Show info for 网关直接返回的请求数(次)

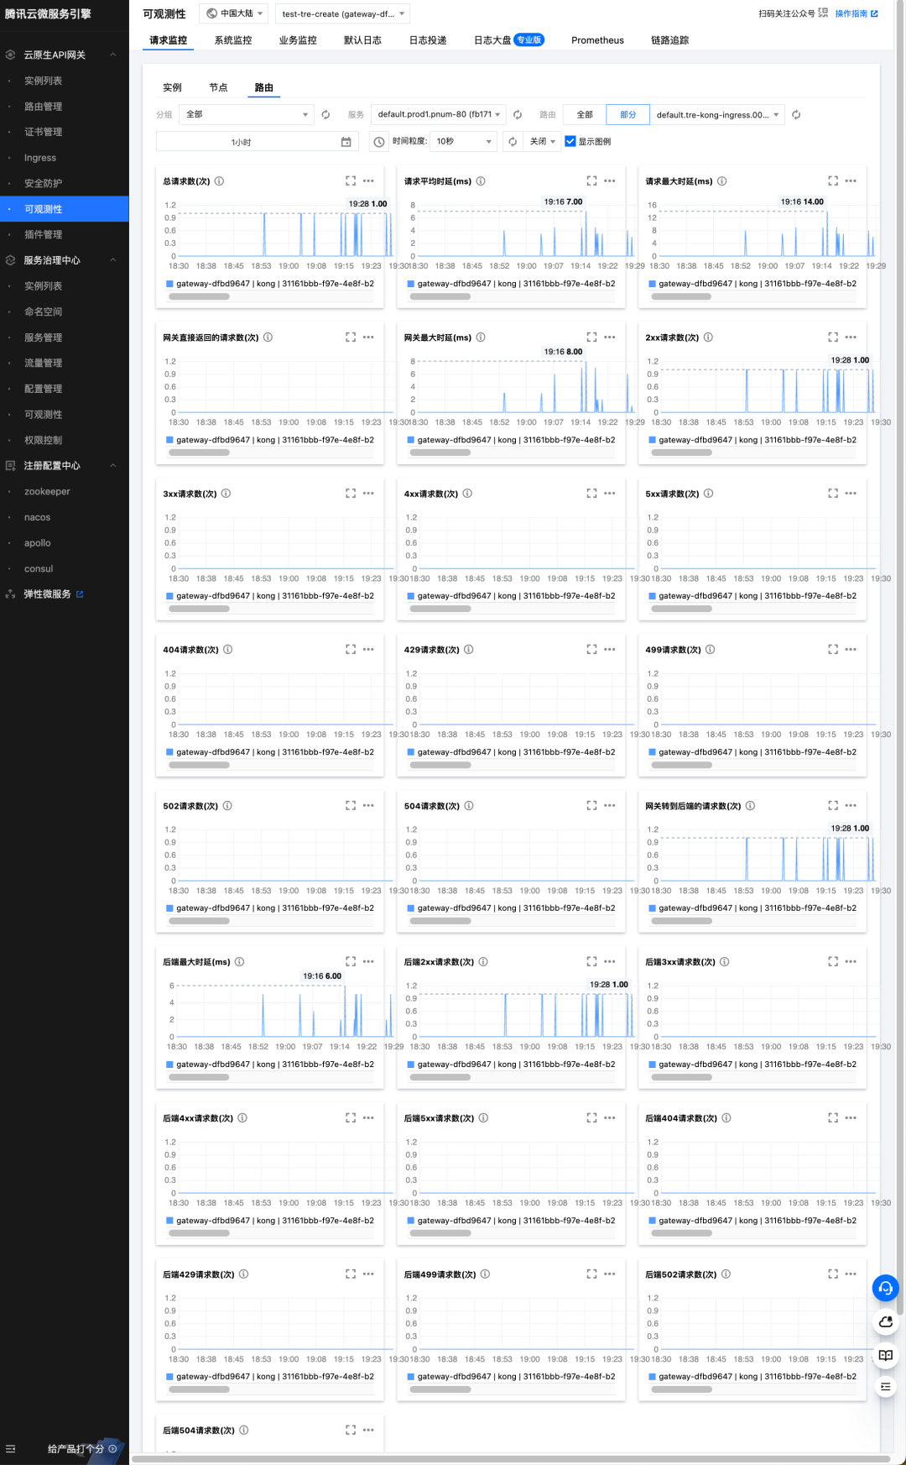tap(268, 337)
